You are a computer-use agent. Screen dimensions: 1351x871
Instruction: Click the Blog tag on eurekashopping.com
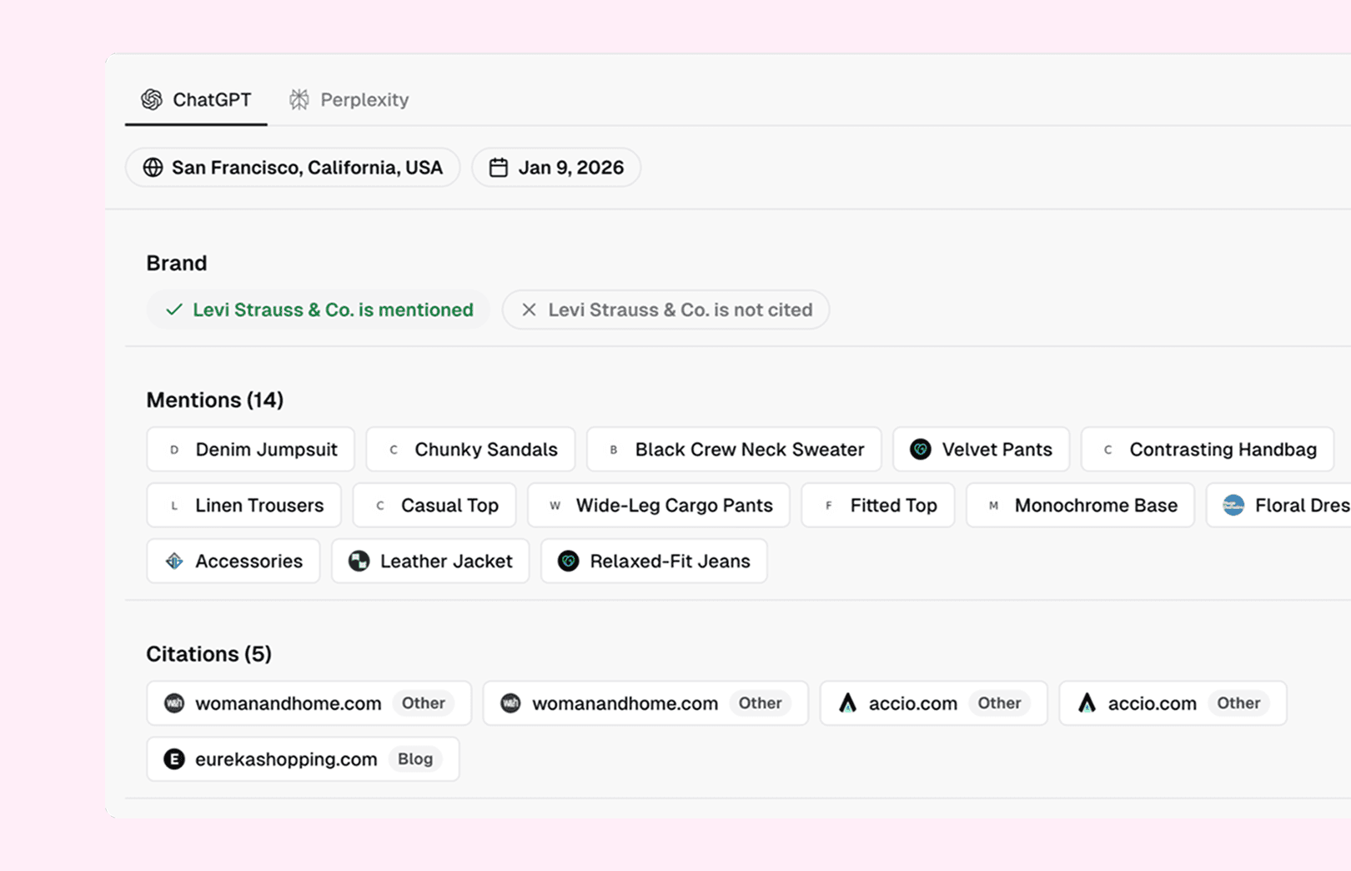[415, 759]
